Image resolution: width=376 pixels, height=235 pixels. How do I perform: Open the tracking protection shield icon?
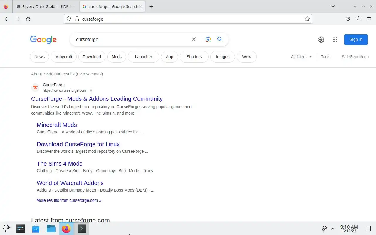pyautogui.click(x=69, y=19)
